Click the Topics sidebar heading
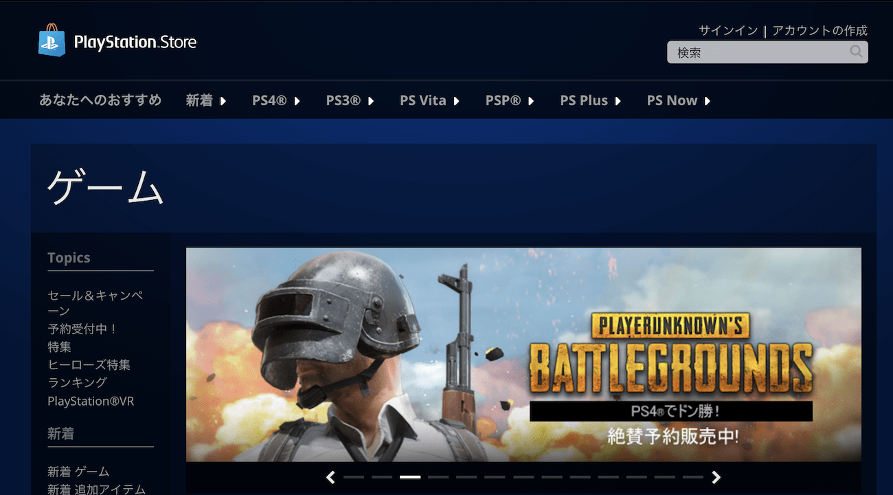Viewport: 893px width, 495px height. pyautogui.click(x=69, y=258)
